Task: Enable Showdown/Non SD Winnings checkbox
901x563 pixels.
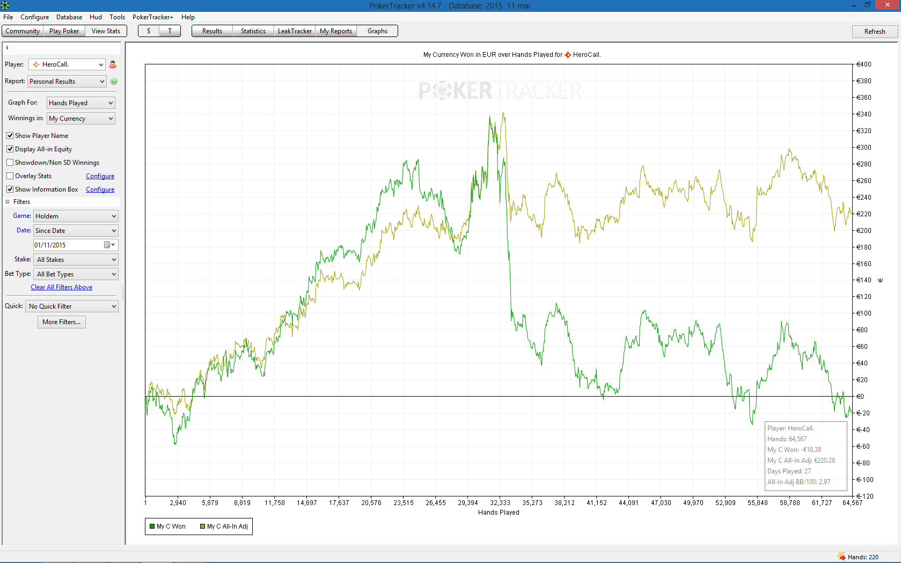Action: [10, 163]
